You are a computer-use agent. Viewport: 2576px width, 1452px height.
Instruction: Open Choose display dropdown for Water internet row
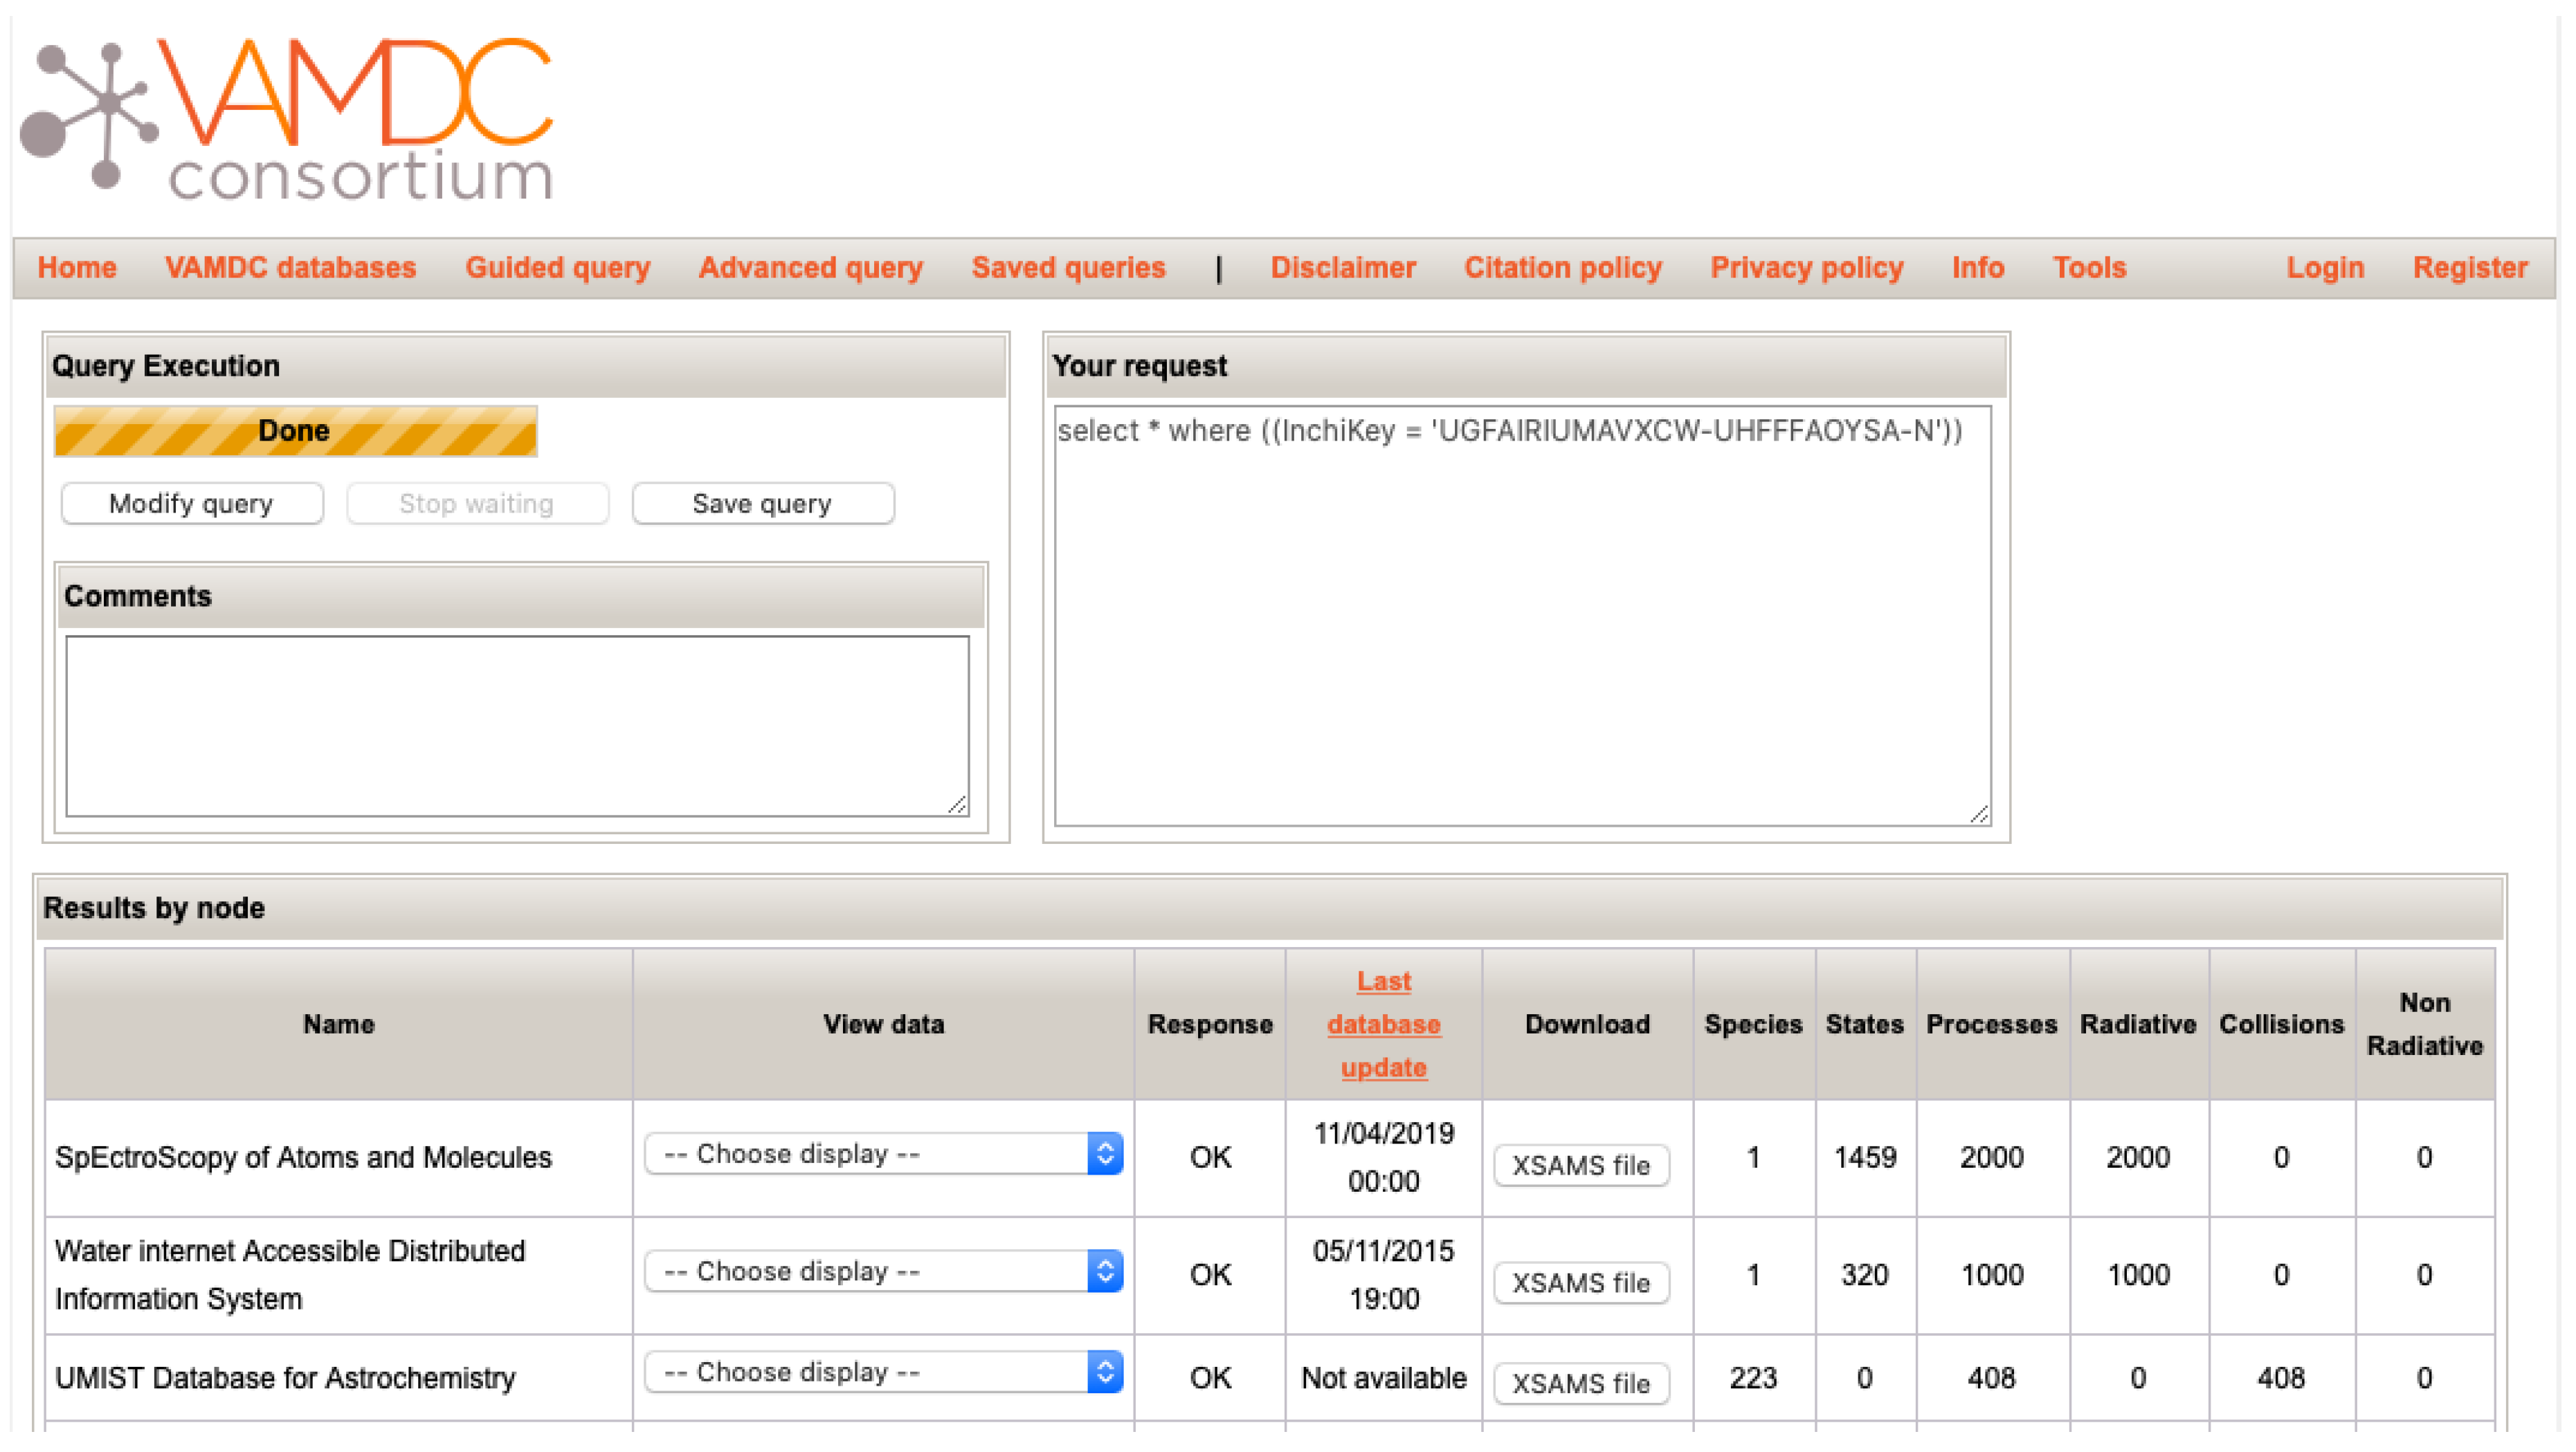click(x=883, y=1271)
